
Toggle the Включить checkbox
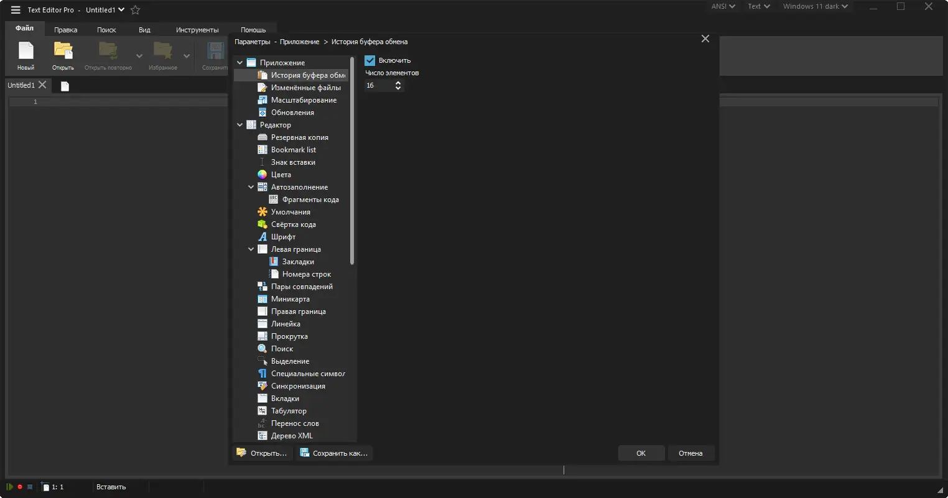(370, 60)
